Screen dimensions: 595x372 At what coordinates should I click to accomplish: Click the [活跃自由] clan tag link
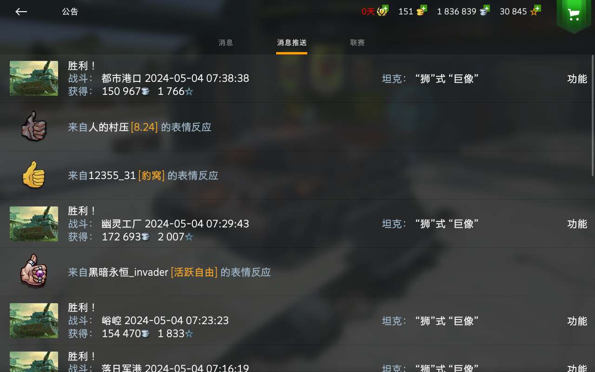(194, 272)
